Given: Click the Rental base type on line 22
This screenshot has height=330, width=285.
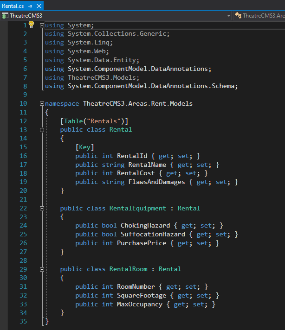Looking at the screenshot, I should coord(189,209).
